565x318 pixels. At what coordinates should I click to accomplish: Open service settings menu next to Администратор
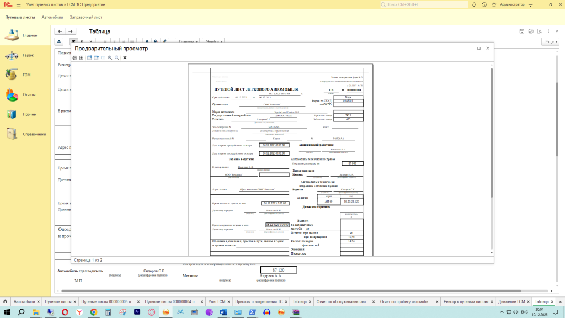click(x=530, y=4)
